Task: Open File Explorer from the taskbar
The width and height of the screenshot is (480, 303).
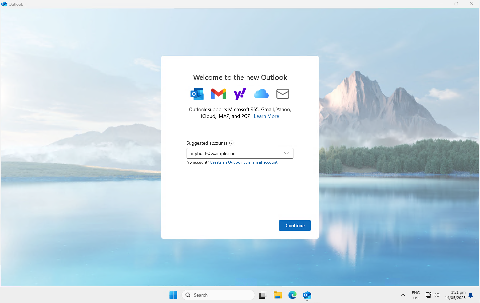Action: pos(277,295)
